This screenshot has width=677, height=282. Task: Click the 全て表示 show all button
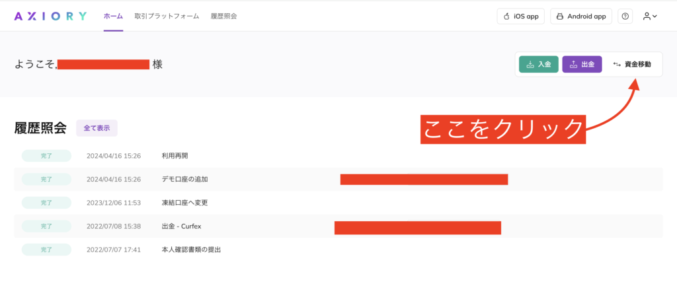97,128
